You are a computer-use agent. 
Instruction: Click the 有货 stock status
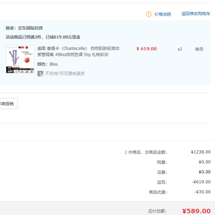point(199,49)
